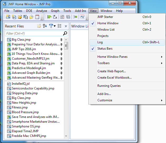Click the journal icon beside JMP Tips 2016.jrn

pos(9,49)
